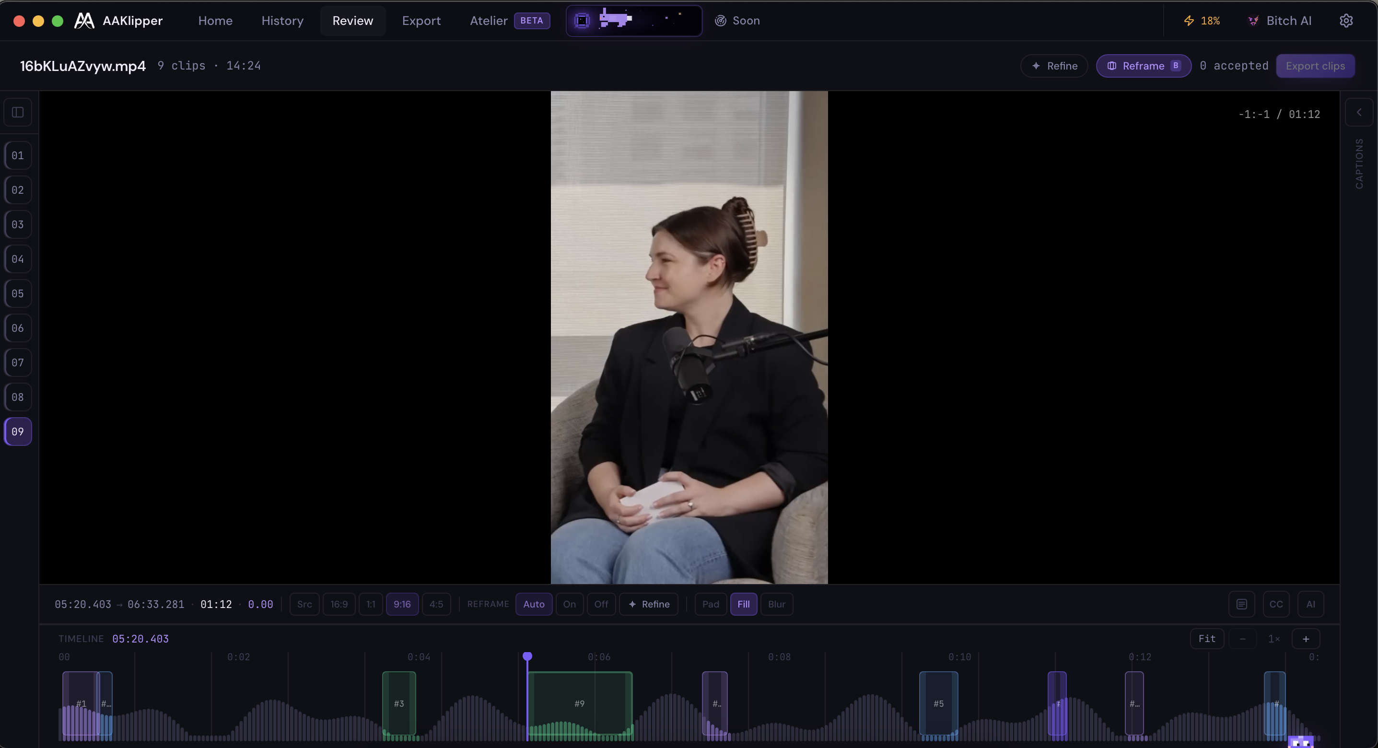
Task: Click the pixel-art chip widget in header
Action: (634, 21)
